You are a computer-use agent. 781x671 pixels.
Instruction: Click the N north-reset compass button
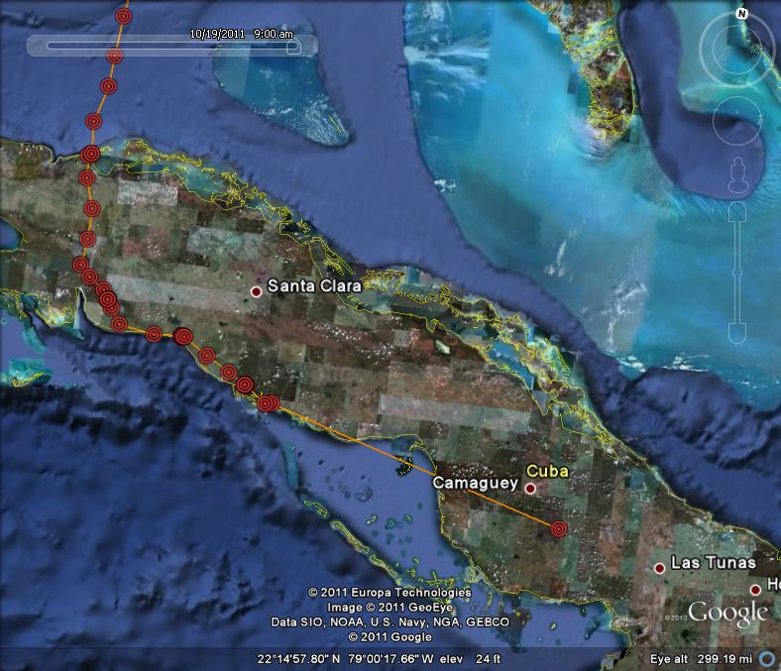tap(740, 14)
